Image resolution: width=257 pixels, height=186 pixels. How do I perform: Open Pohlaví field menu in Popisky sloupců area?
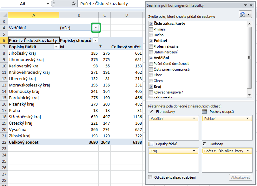(247, 118)
